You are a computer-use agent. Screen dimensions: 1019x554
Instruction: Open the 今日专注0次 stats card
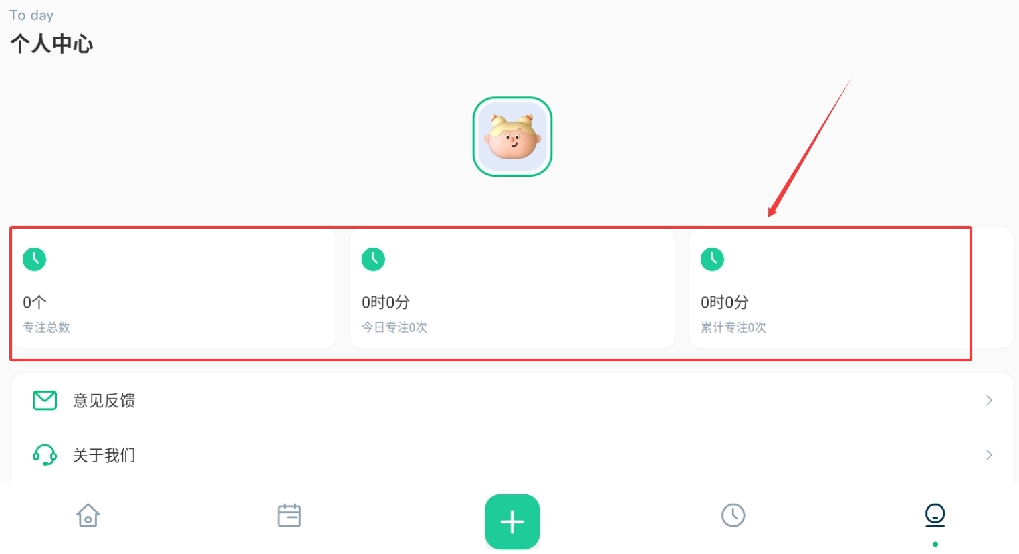coord(512,289)
